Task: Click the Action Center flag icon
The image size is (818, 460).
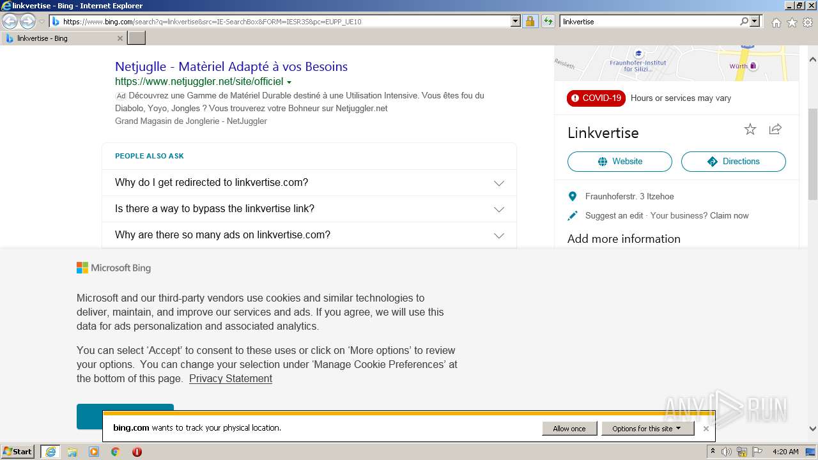Action: point(757,452)
